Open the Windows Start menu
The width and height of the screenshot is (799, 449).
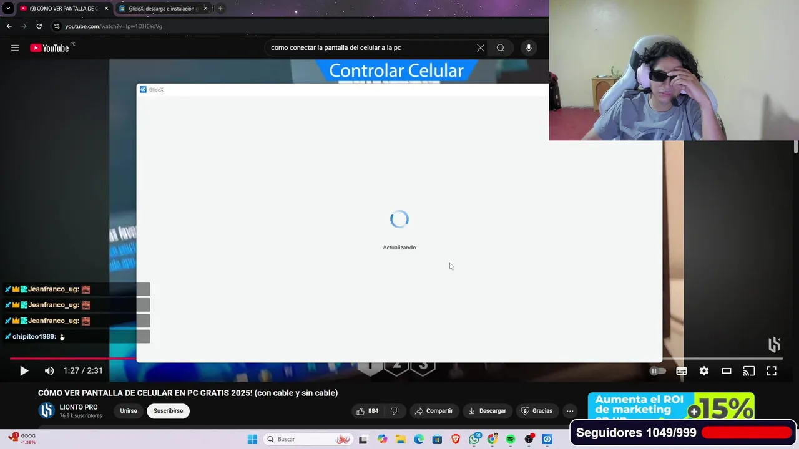[252, 439]
